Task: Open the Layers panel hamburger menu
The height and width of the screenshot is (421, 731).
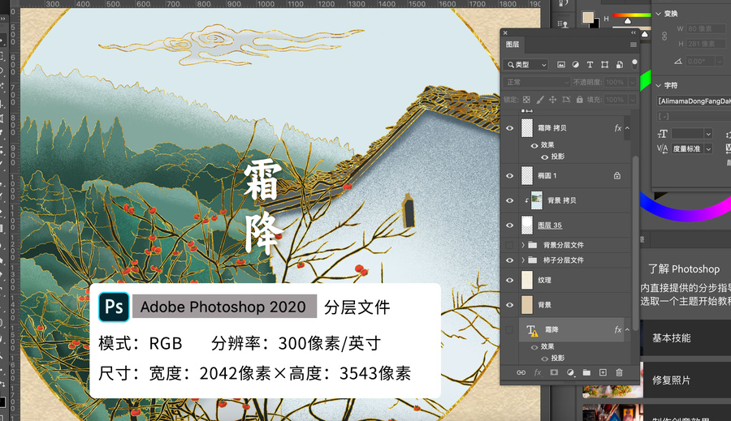Action: tap(633, 45)
